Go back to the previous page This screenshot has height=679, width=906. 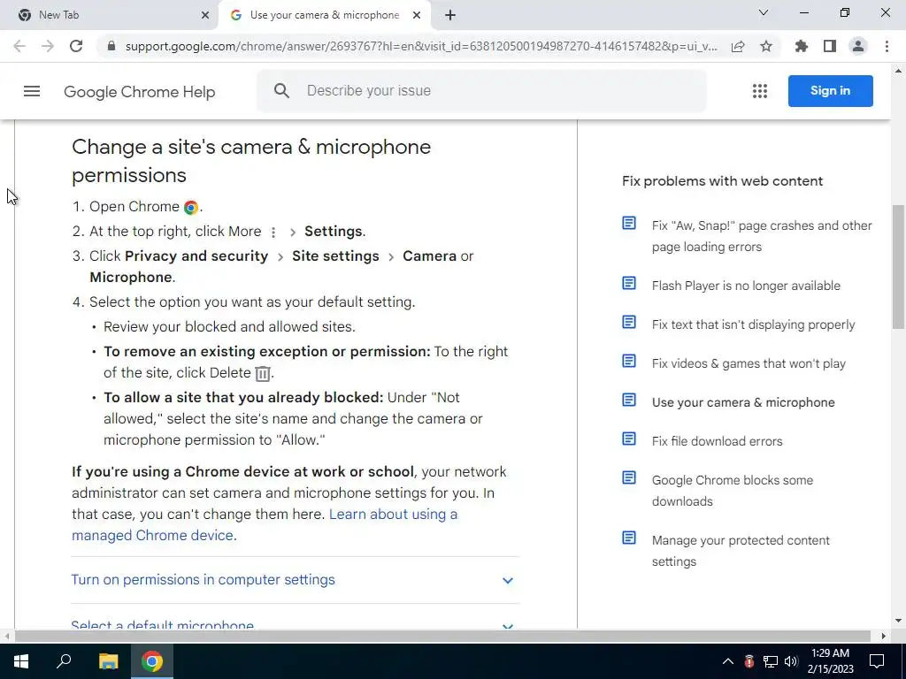point(19,46)
